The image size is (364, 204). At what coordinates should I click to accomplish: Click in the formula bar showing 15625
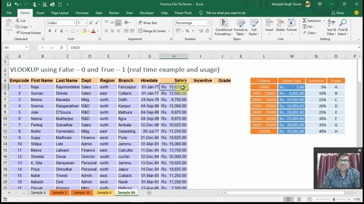[212, 48]
